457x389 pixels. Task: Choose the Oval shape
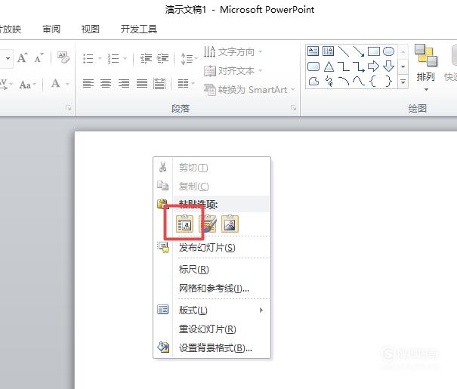388,51
